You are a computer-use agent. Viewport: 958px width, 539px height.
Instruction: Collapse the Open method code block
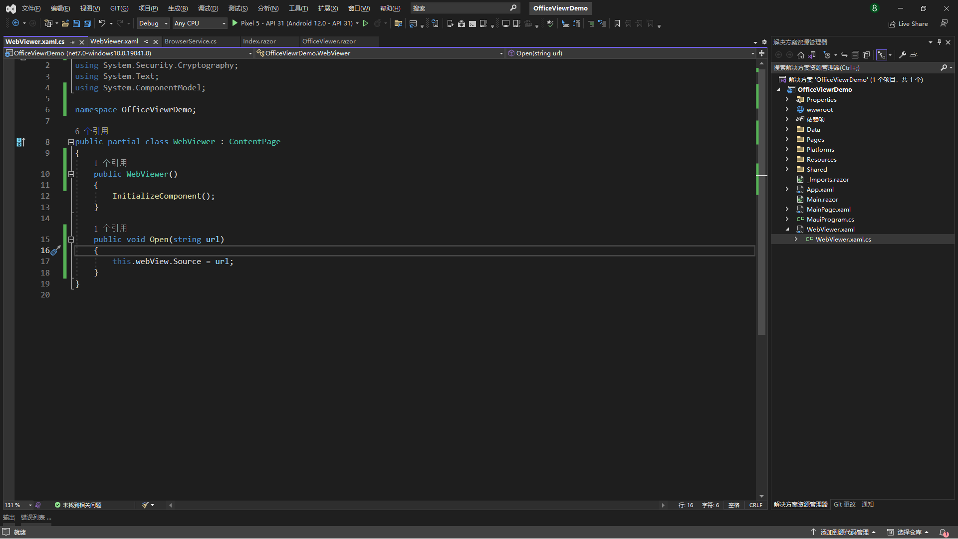click(x=71, y=240)
